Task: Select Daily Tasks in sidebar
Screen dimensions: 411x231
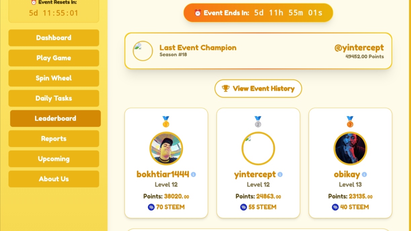Action: click(54, 98)
